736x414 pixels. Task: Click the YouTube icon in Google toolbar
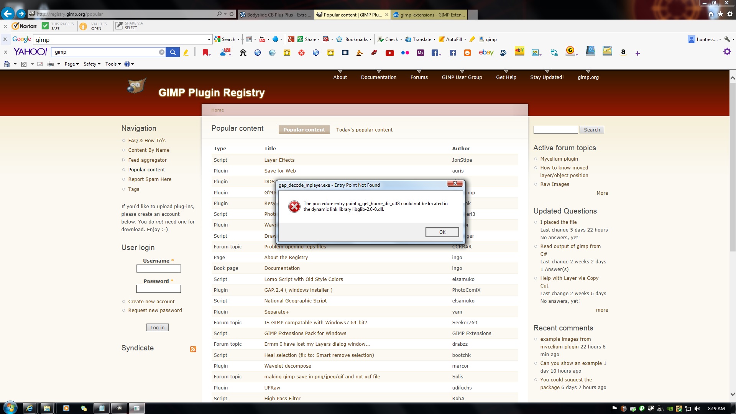262,39
